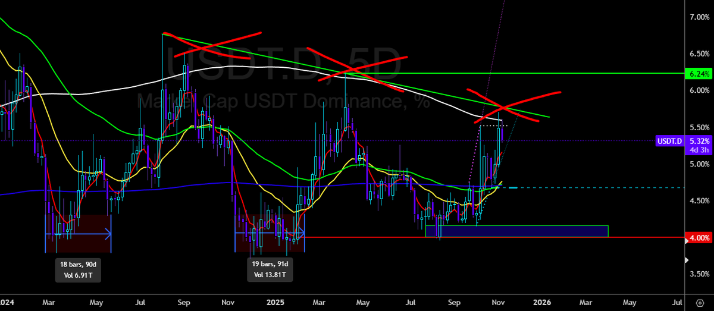Select the green 6.24% price line label
714x311 pixels.
coord(698,74)
